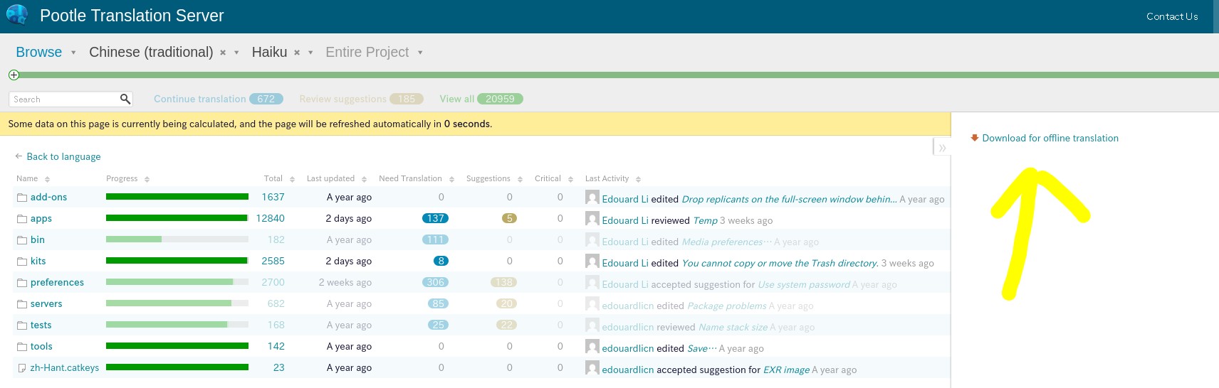Open Chinese (traditional) language dropdown
The image size is (1219, 388).
click(x=236, y=53)
